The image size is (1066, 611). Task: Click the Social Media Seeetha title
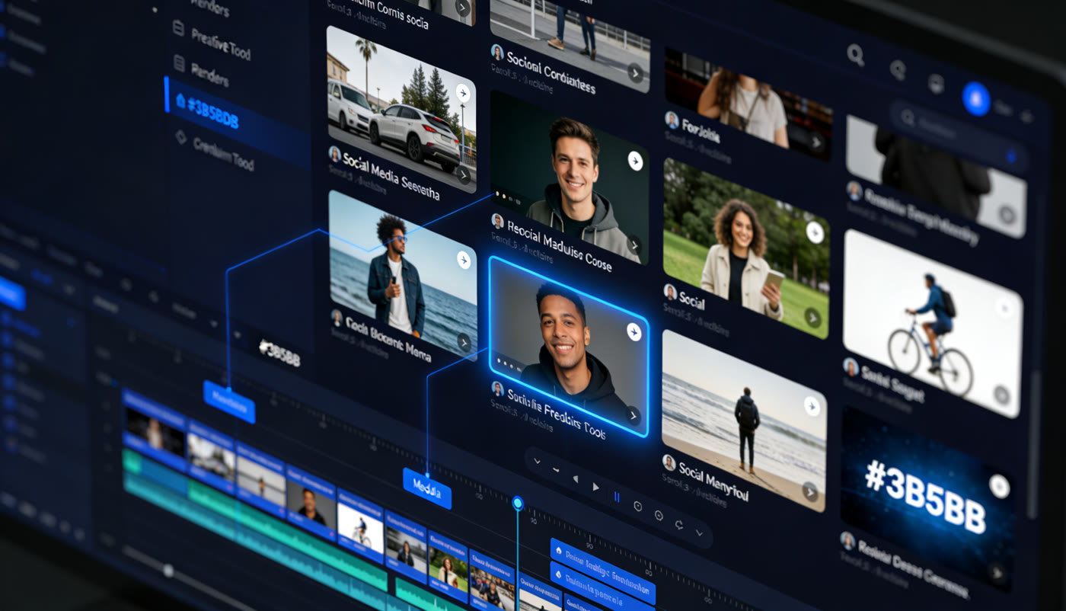391,175
